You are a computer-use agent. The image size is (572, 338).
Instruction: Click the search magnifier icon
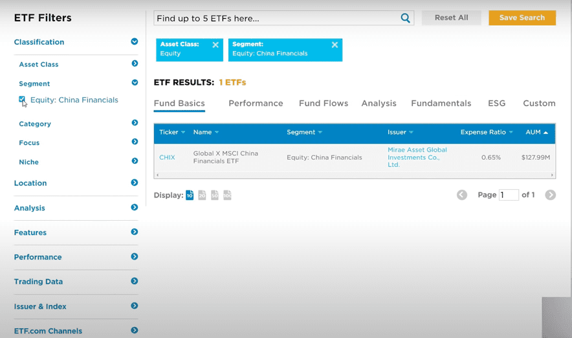(405, 18)
